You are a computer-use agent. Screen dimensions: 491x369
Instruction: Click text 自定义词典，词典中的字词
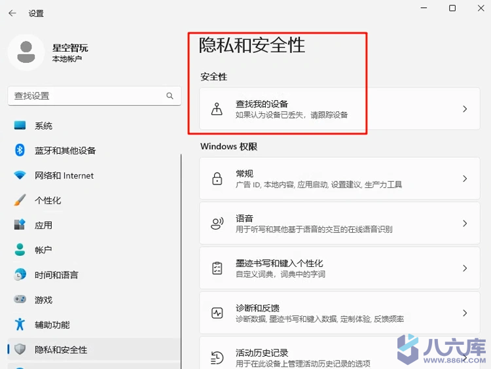(x=280, y=274)
